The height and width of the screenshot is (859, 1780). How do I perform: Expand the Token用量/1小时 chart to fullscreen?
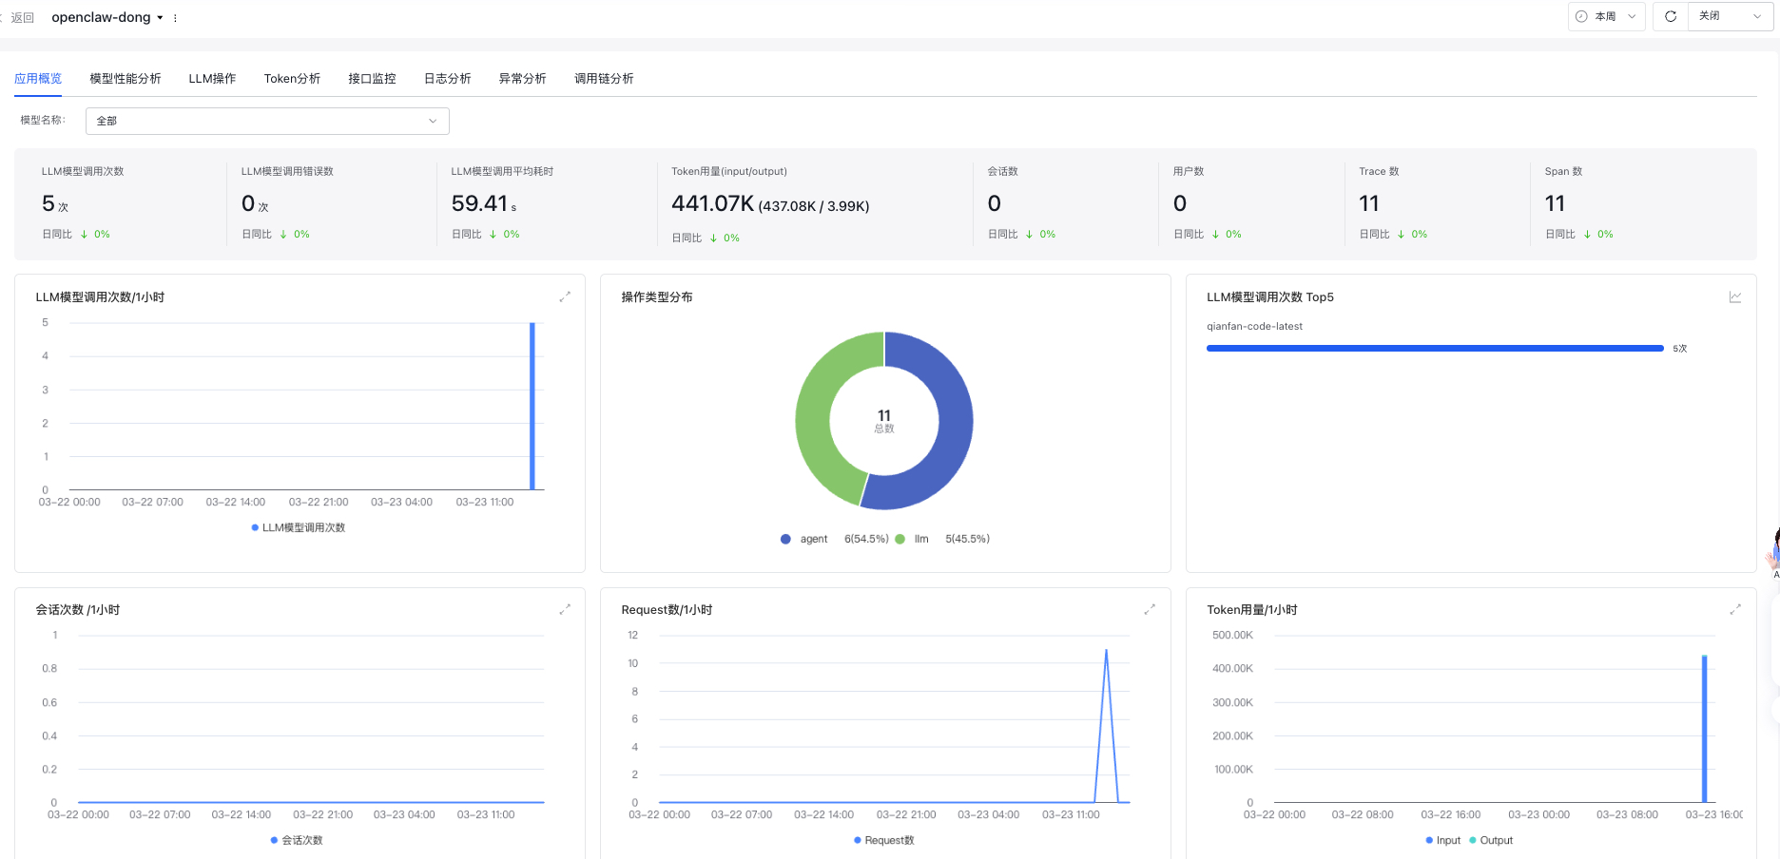pos(1735,609)
